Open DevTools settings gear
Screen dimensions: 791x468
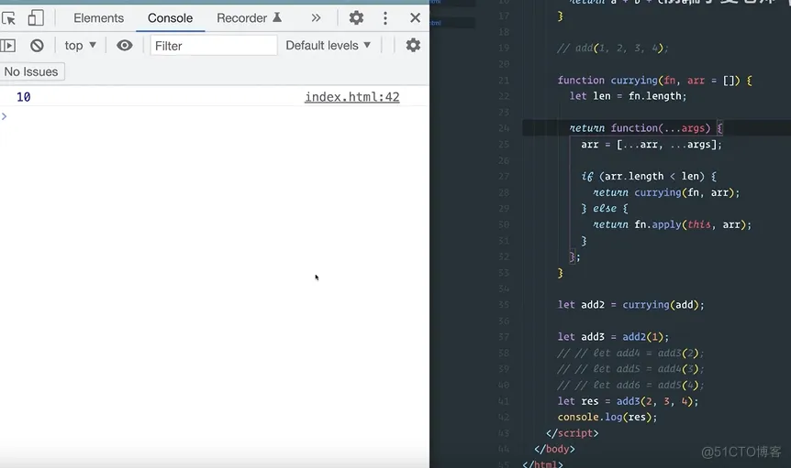tap(356, 18)
